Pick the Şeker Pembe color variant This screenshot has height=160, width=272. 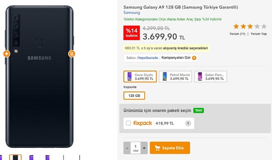210,76
